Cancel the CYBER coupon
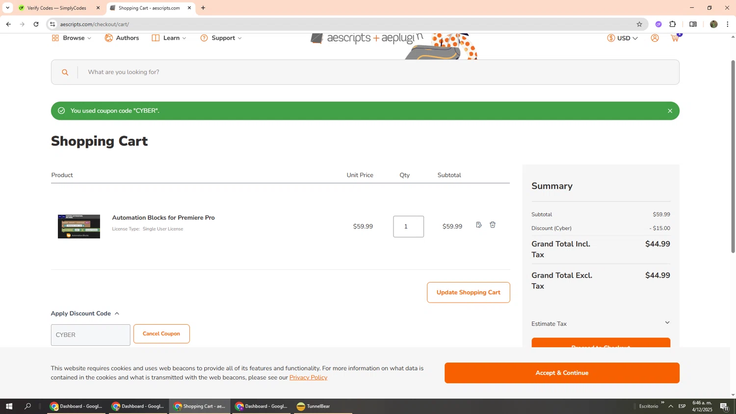736x414 pixels. pos(161,334)
